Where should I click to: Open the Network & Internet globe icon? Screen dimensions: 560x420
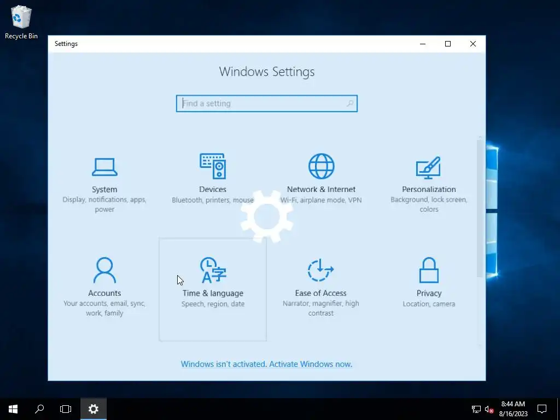pyautogui.click(x=321, y=166)
